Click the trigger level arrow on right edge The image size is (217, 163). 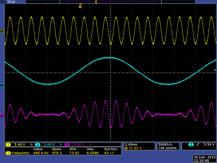pyautogui.click(x=215, y=70)
